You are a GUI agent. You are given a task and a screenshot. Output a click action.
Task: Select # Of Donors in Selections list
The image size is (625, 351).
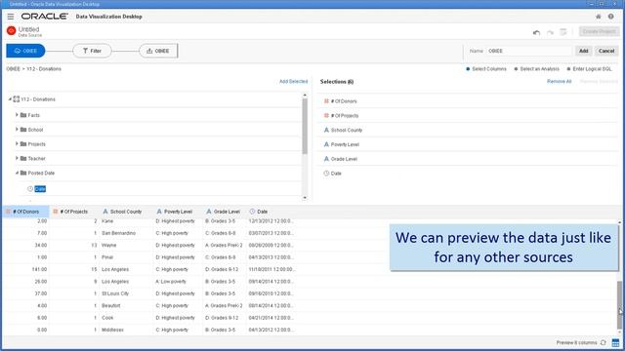coord(467,101)
